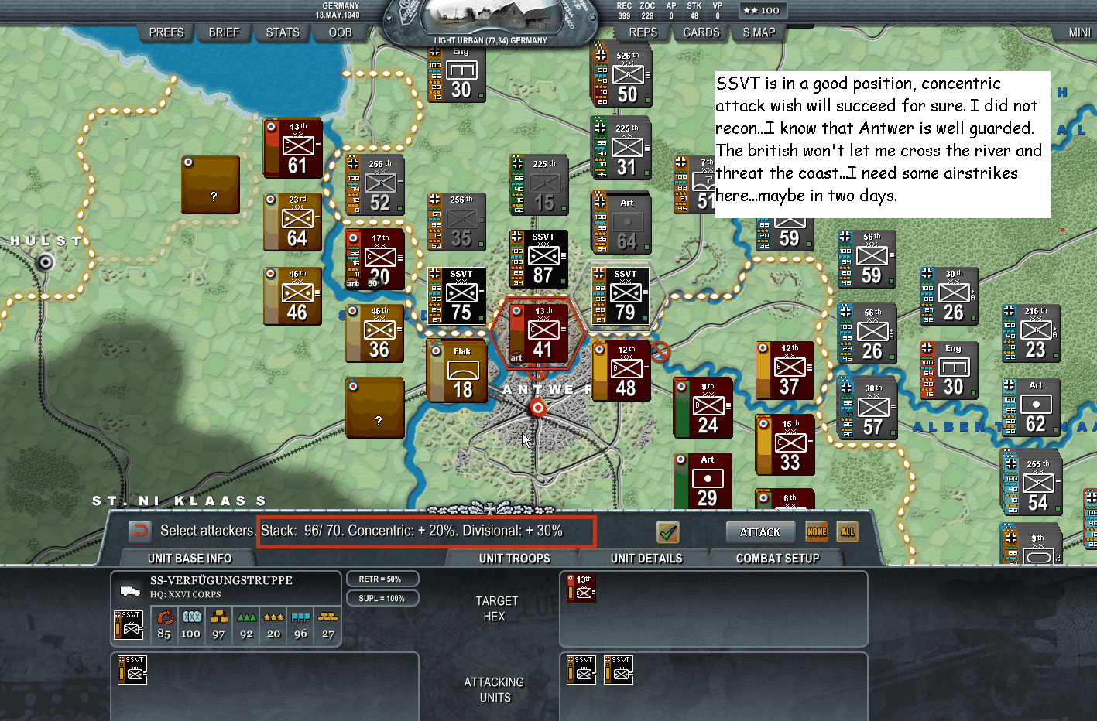Select the 225th 31 unit counter
The image size is (1097, 721).
[x=621, y=148]
